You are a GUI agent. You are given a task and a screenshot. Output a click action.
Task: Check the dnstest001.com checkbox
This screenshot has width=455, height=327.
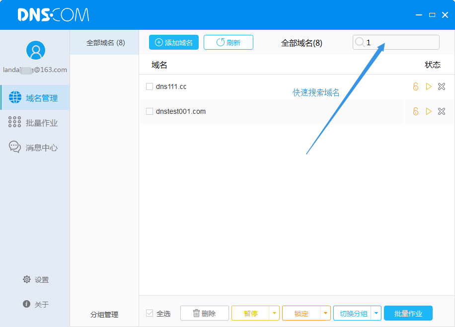[x=150, y=111]
